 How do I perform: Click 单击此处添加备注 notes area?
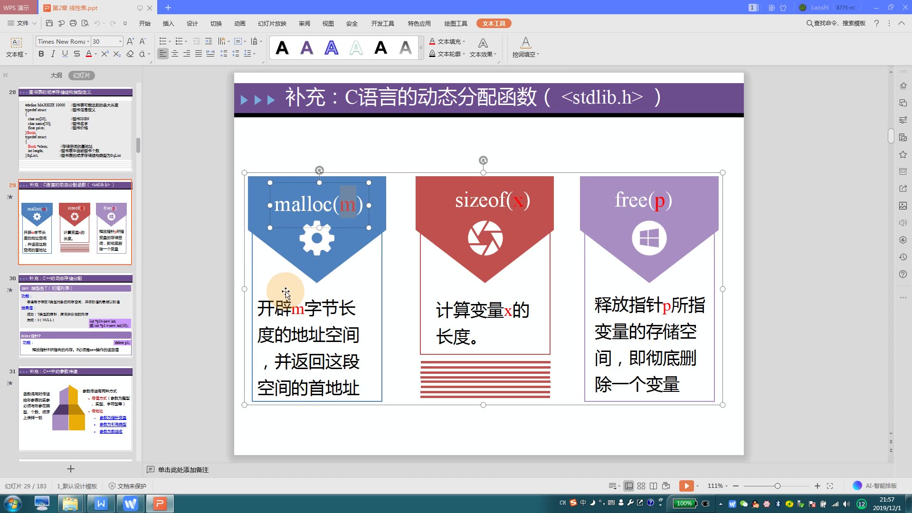pos(183,470)
